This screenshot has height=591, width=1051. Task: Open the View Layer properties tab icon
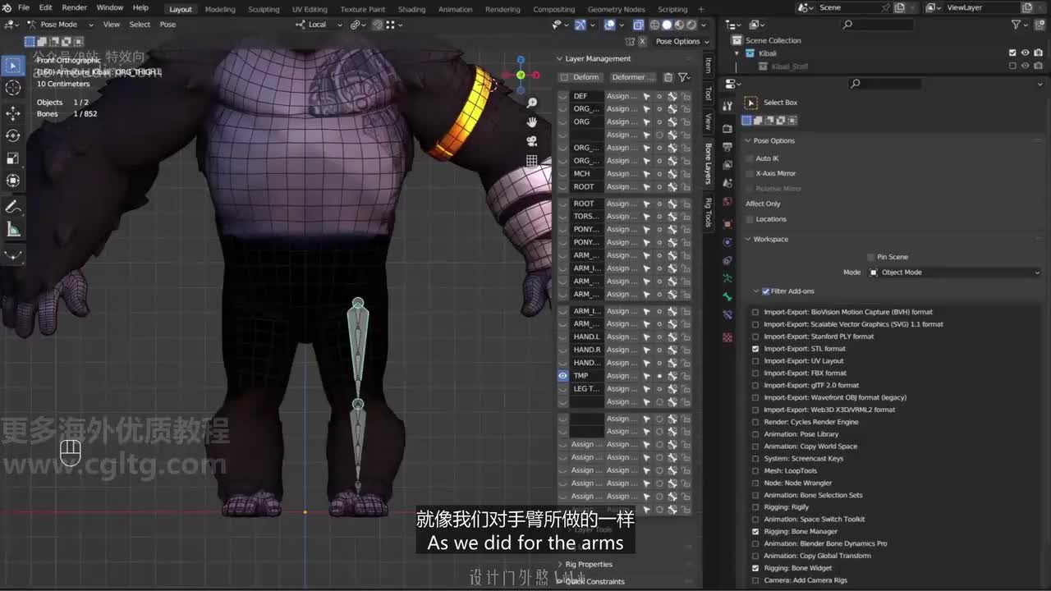pyautogui.click(x=727, y=165)
